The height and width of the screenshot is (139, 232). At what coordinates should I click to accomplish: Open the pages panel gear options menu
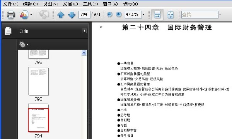pos(24,44)
